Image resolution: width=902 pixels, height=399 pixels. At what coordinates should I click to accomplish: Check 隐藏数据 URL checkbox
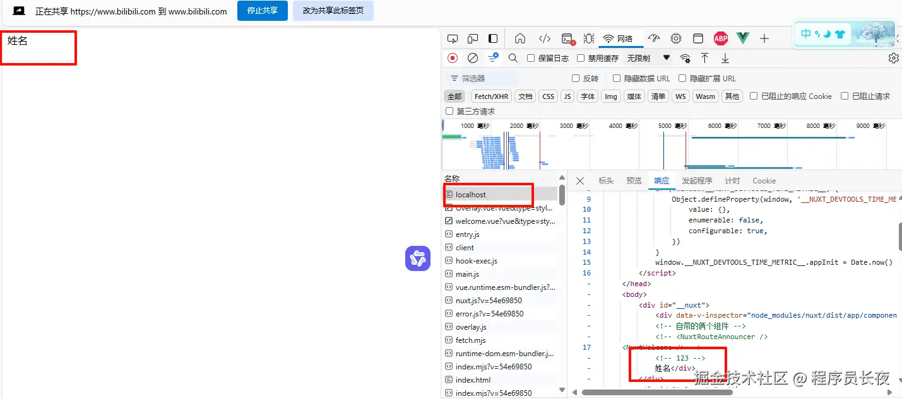[617, 78]
